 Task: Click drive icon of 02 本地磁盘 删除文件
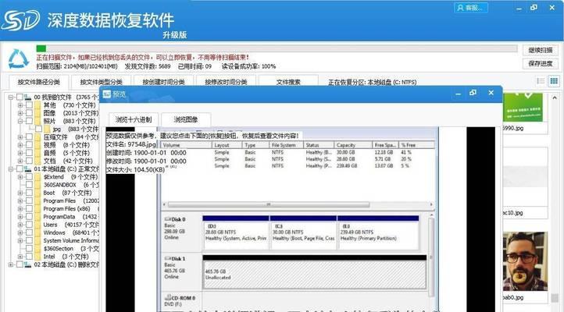[x=27, y=264]
